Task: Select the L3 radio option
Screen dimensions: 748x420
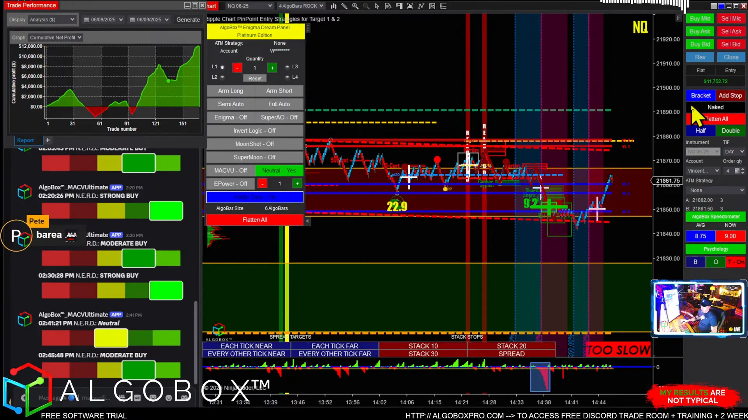Action: [287, 67]
